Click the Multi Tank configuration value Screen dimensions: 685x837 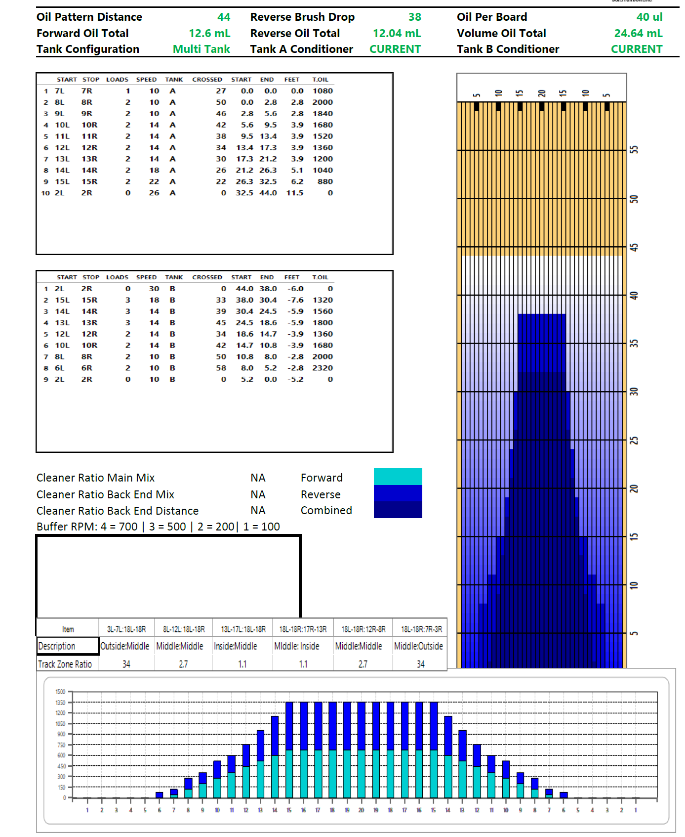click(x=201, y=49)
